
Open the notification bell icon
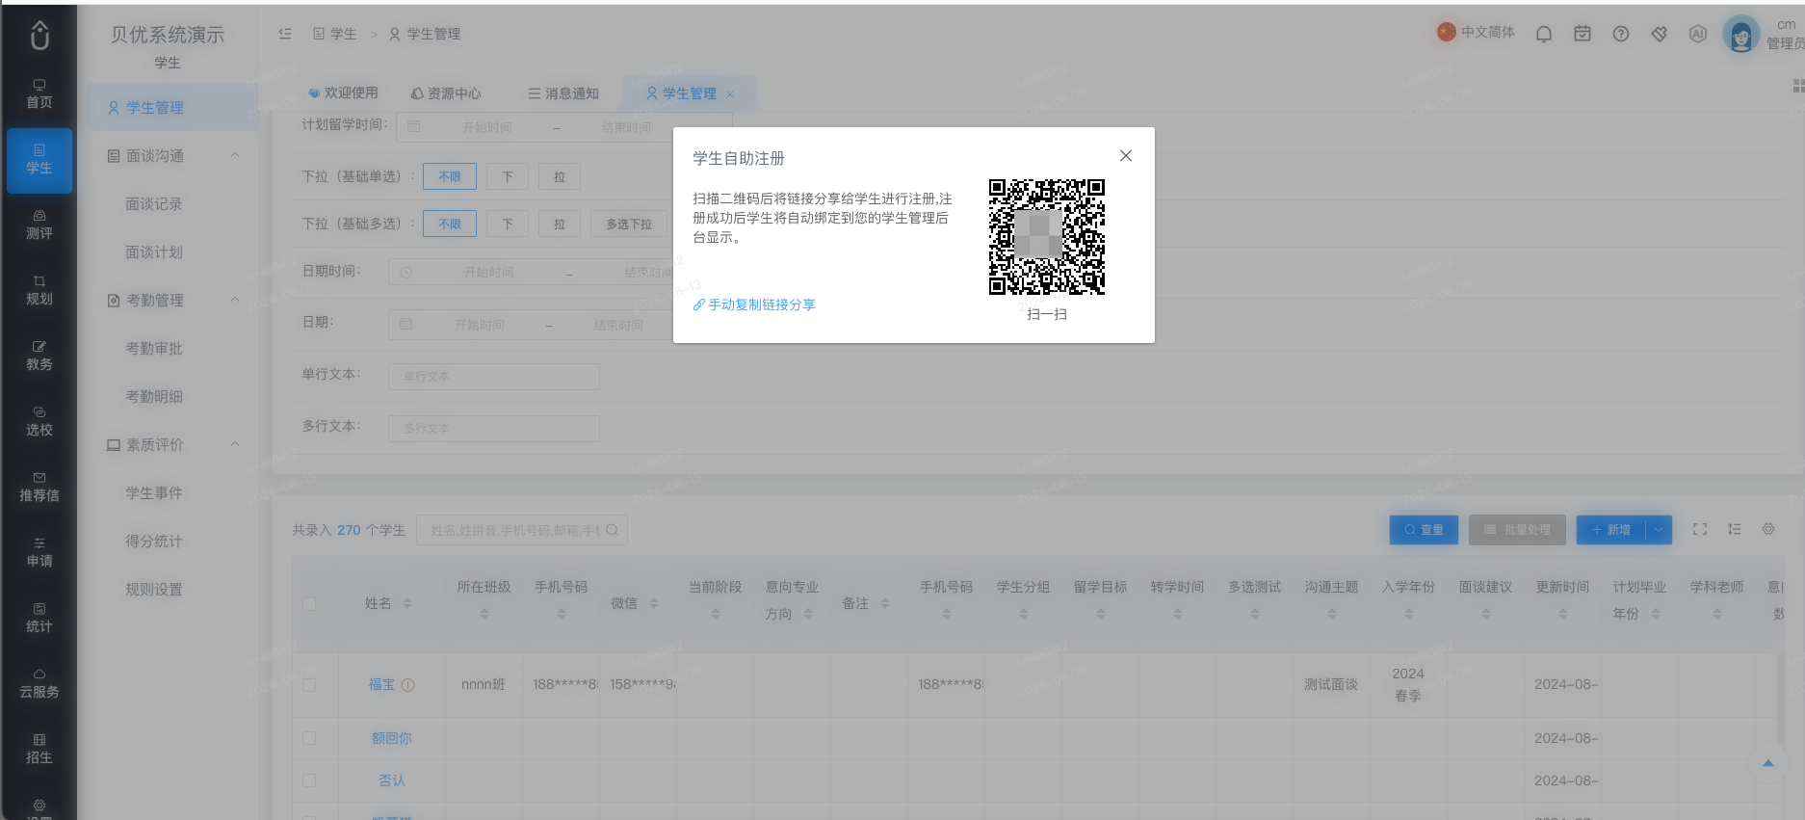coord(1543,34)
